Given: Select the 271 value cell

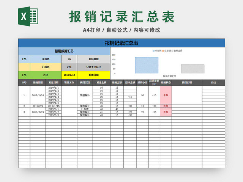Looking at the screenshot, I should click(69, 67).
